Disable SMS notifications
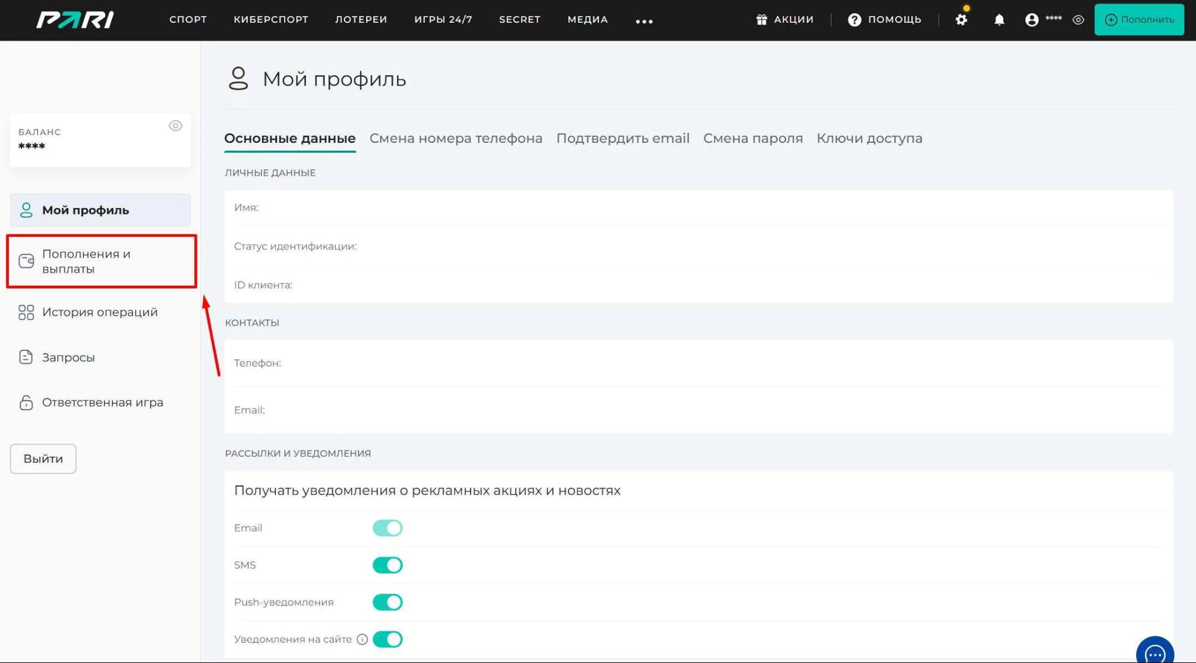This screenshot has width=1196, height=663. pos(388,564)
